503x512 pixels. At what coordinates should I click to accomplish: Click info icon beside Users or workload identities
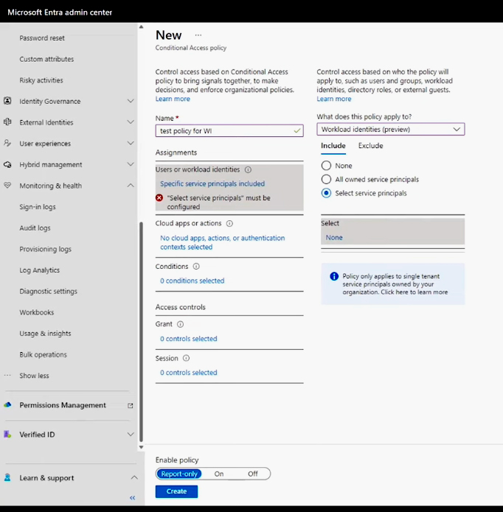[248, 169]
